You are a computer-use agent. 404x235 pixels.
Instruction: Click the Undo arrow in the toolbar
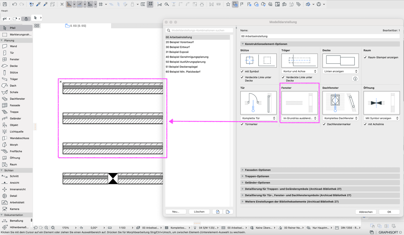(14, 4)
